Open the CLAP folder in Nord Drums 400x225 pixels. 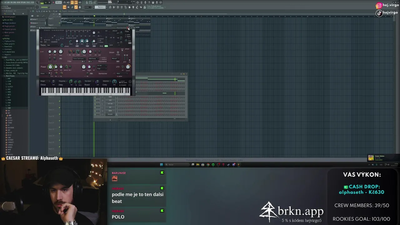9,81
